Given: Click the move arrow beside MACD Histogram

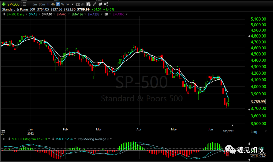Looking at the screenshot, I should (9, 139).
